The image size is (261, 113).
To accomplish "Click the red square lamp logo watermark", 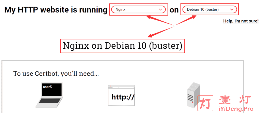I will [x=205, y=103].
